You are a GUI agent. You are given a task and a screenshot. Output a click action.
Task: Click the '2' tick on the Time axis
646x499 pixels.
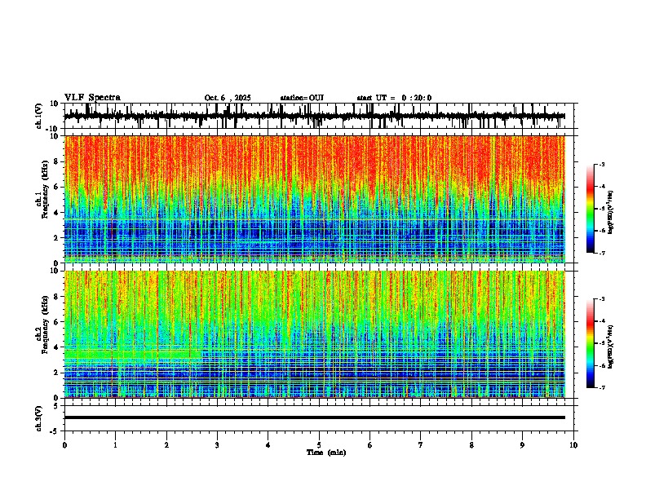[x=166, y=445]
